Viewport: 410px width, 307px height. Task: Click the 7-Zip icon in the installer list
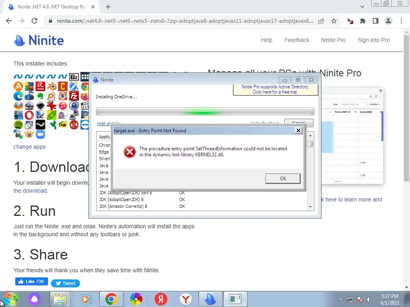(74, 77)
